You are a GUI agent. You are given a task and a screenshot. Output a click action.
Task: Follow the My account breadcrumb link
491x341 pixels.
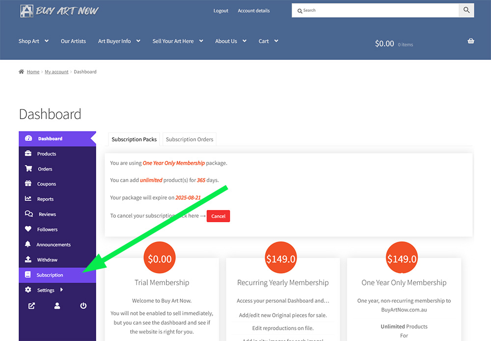(x=56, y=72)
